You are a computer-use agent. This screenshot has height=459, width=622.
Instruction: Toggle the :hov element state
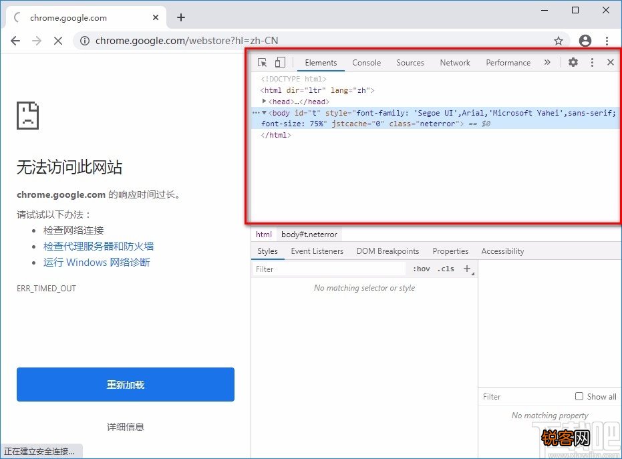(x=422, y=269)
